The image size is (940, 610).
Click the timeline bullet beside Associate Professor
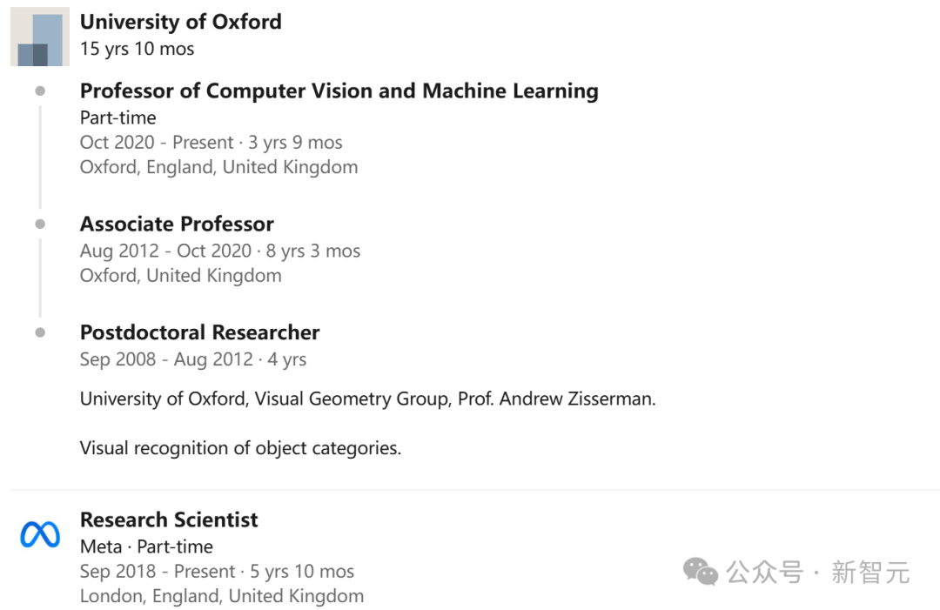click(x=40, y=224)
